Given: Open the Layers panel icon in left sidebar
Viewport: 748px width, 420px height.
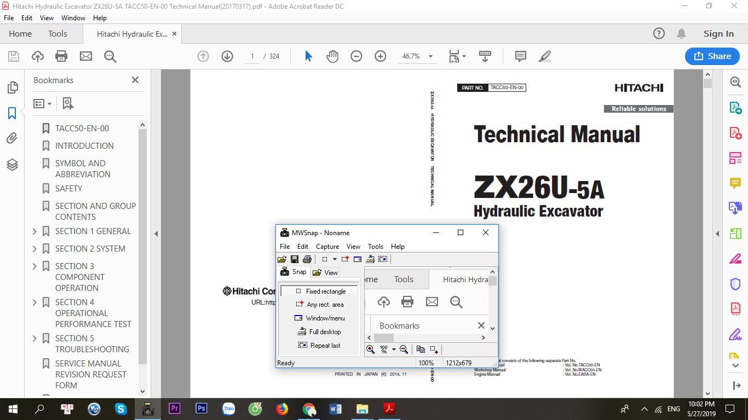Looking at the screenshot, I should click(x=12, y=165).
